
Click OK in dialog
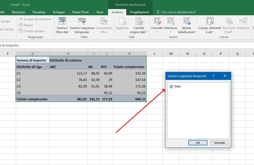tap(198, 143)
